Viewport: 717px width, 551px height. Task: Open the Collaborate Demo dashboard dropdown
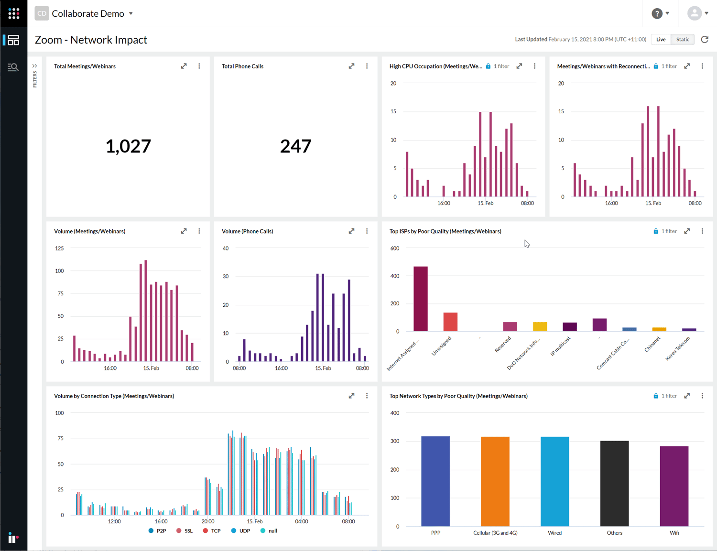click(130, 13)
